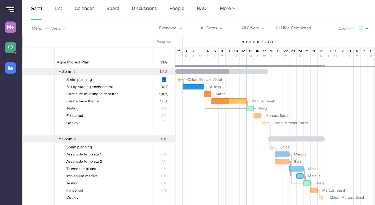Collapse the Sprint 1 group
The width and height of the screenshot is (375, 205).
point(60,71)
